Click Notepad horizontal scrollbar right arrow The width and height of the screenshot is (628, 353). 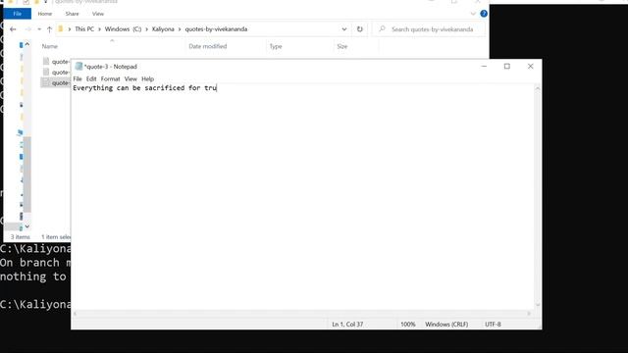point(529,314)
